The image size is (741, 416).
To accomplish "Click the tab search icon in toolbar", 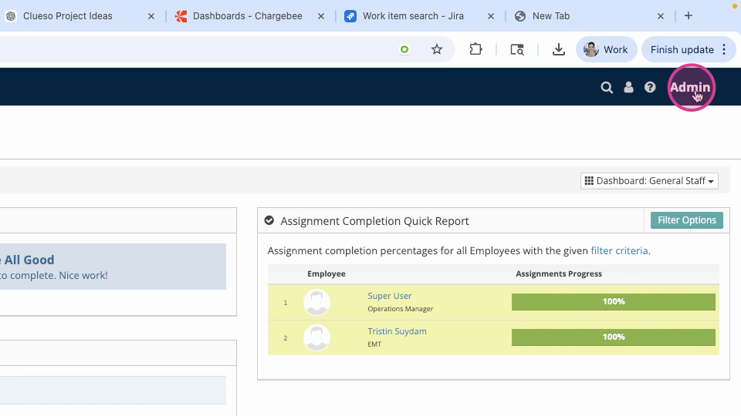I will tap(517, 49).
